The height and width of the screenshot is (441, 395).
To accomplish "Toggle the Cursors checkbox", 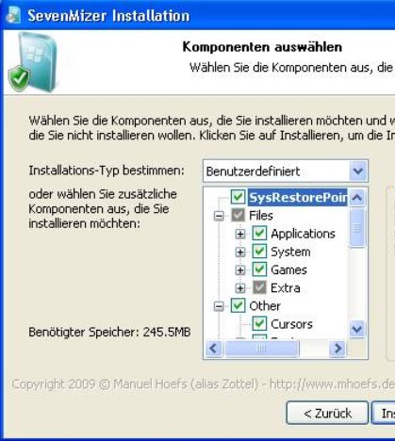I will coord(259,324).
